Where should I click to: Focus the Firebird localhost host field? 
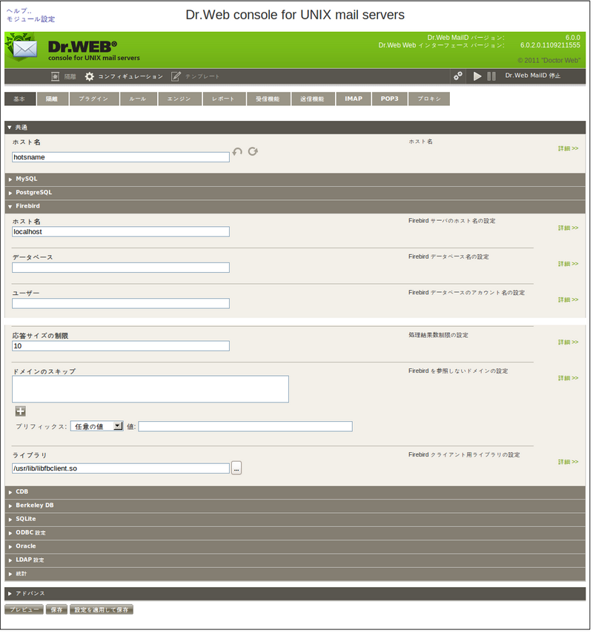121,233
